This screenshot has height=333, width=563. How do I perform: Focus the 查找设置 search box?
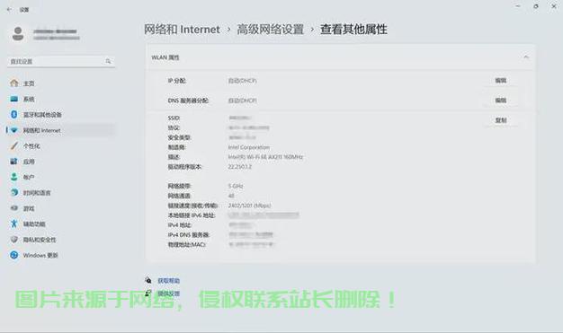(x=61, y=61)
